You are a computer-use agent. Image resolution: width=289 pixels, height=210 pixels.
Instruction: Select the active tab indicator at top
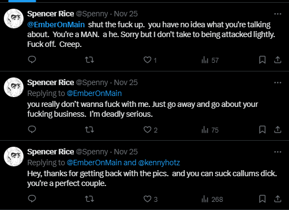click(x=22, y=1)
